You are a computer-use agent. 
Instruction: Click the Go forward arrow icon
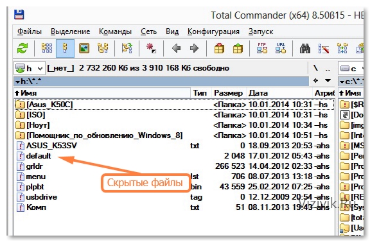click(194, 48)
